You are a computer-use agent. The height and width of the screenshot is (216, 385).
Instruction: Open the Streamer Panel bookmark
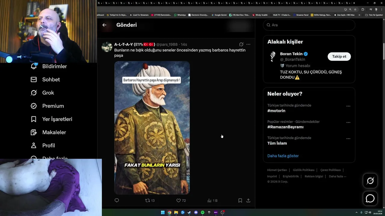tap(300, 15)
